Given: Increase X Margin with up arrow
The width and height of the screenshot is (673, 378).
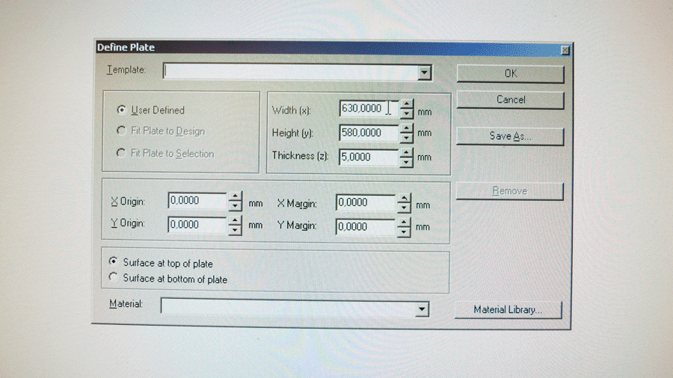Looking at the screenshot, I should click(404, 198).
